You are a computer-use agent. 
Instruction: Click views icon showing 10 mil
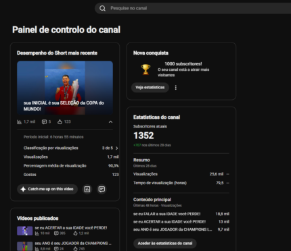(37, 233)
